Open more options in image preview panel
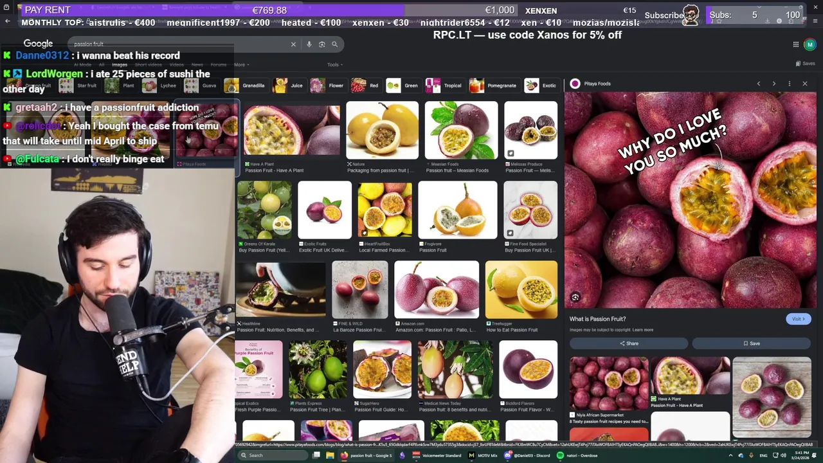Image resolution: width=823 pixels, height=463 pixels. click(790, 84)
